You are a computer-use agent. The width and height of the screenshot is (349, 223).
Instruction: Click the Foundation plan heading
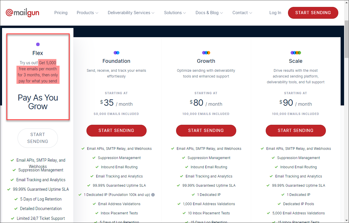click(117, 61)
